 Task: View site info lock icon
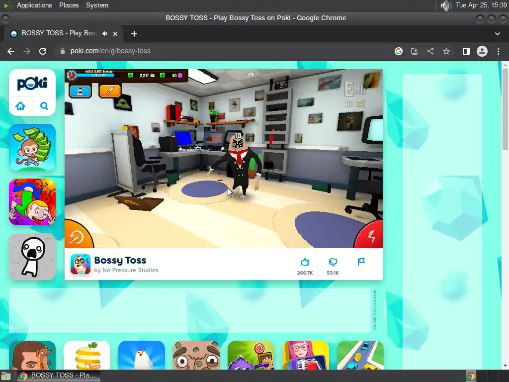click(62, 51)
